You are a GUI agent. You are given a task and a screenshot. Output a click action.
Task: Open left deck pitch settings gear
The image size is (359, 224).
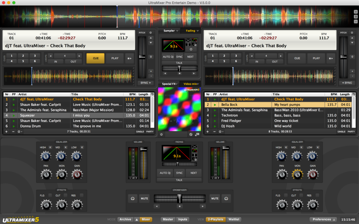point(151,33)
